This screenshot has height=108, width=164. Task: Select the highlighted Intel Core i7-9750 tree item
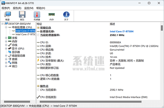[x=25, y=31]
